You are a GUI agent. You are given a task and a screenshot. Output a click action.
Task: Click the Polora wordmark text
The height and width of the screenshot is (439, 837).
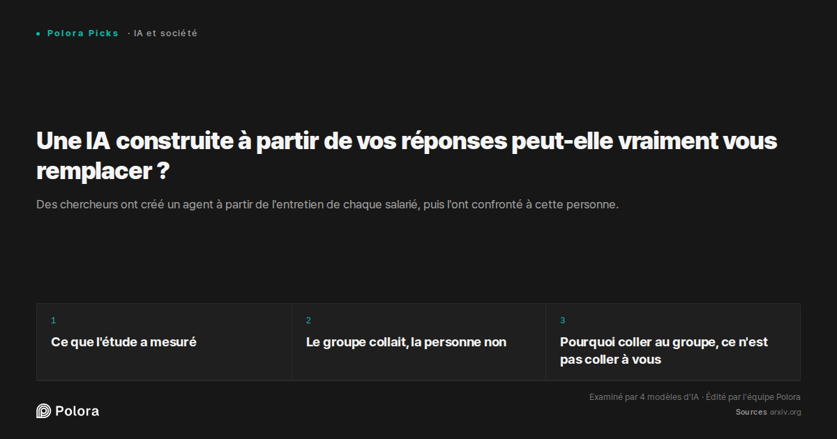click(77, 411)
